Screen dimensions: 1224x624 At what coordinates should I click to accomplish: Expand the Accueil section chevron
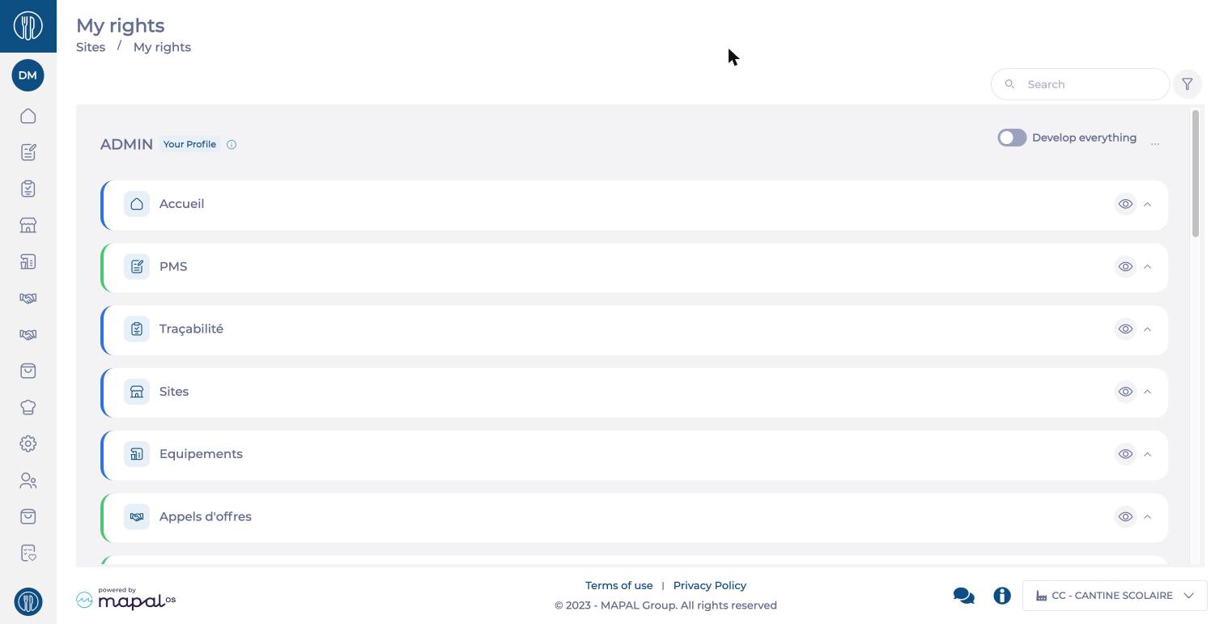(x=1147, y=204)
